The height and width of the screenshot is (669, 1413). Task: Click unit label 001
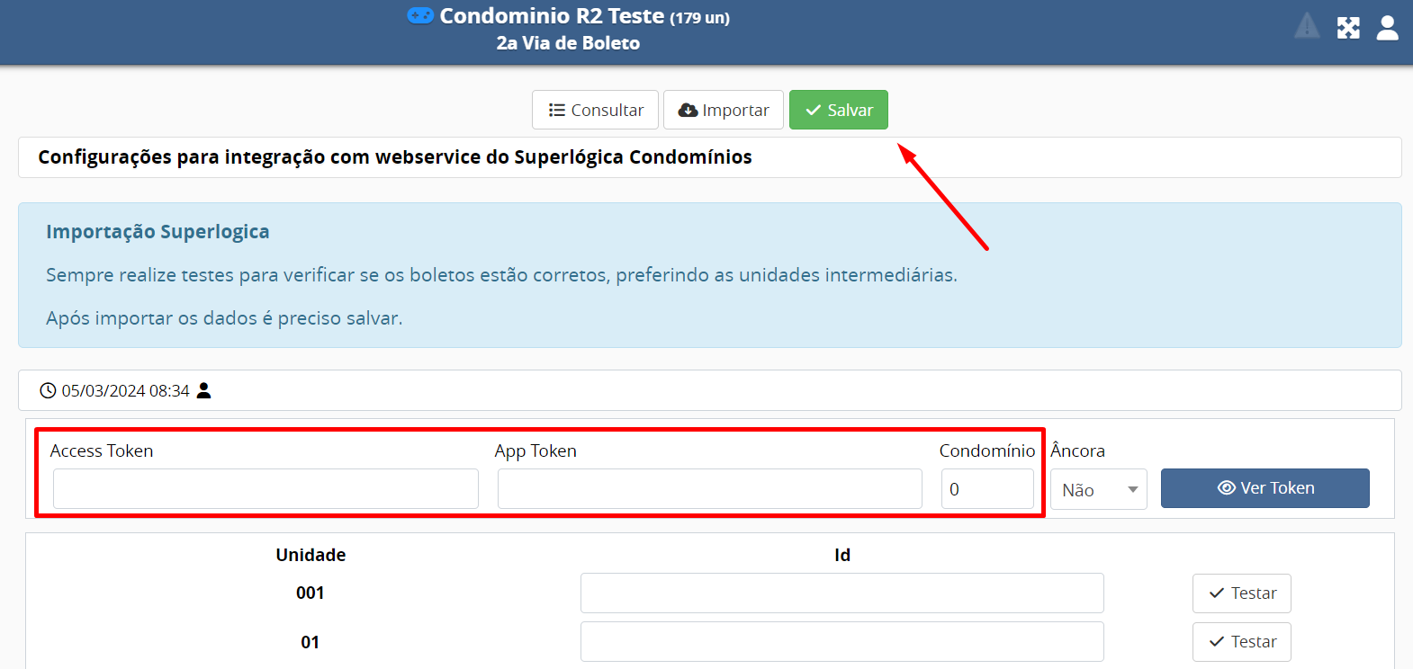(x=310, y=593)
